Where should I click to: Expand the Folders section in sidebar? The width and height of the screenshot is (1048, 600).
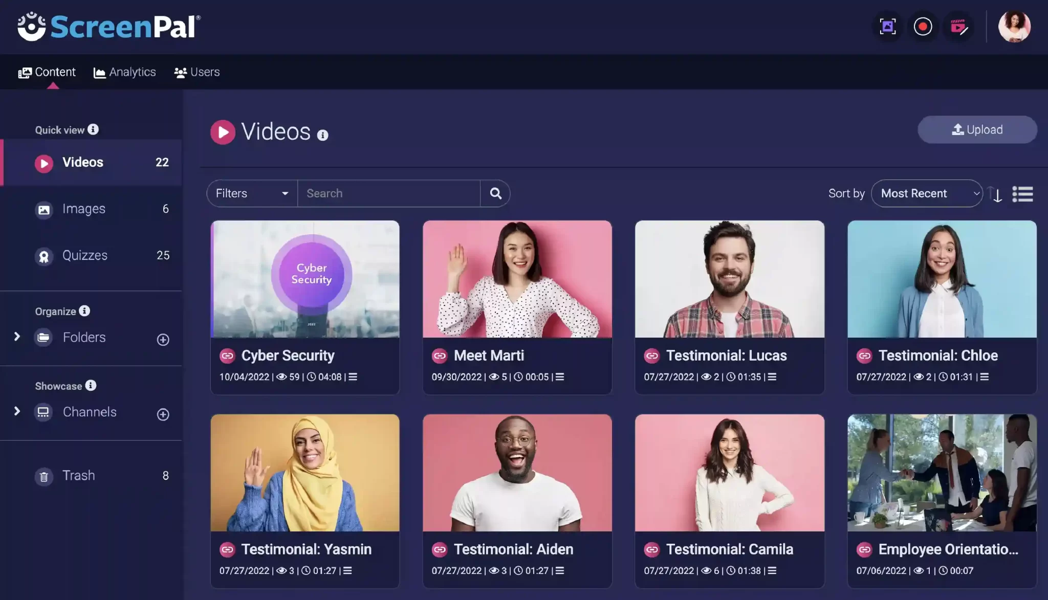[x=16, y=337]
